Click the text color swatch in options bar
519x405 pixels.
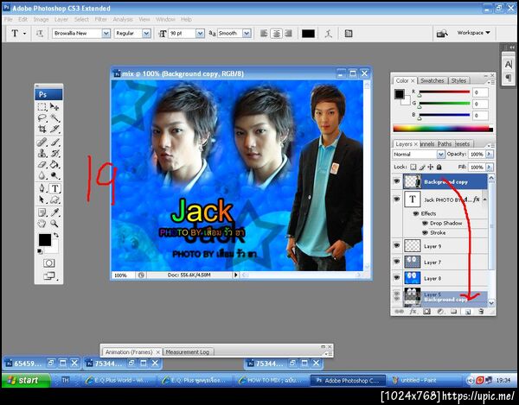coord(308,34)
